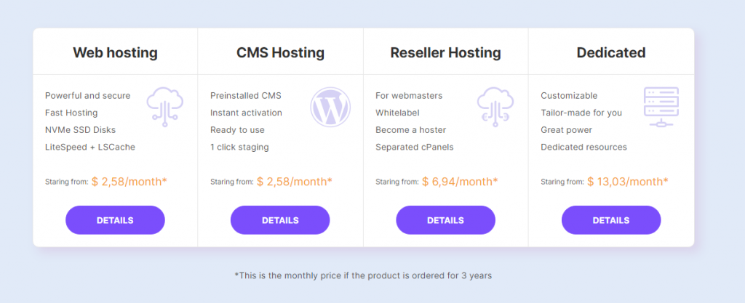745x303 pixels.
Task: Click the LiteSpeed + LSCache feature text
Action: pos(90,147)
